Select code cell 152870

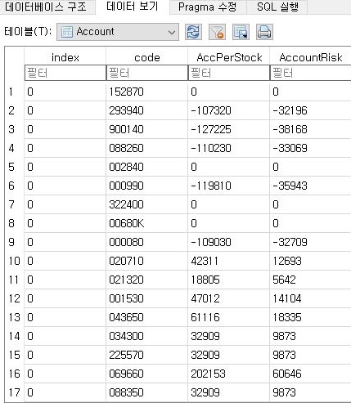(x=146, y=92)
